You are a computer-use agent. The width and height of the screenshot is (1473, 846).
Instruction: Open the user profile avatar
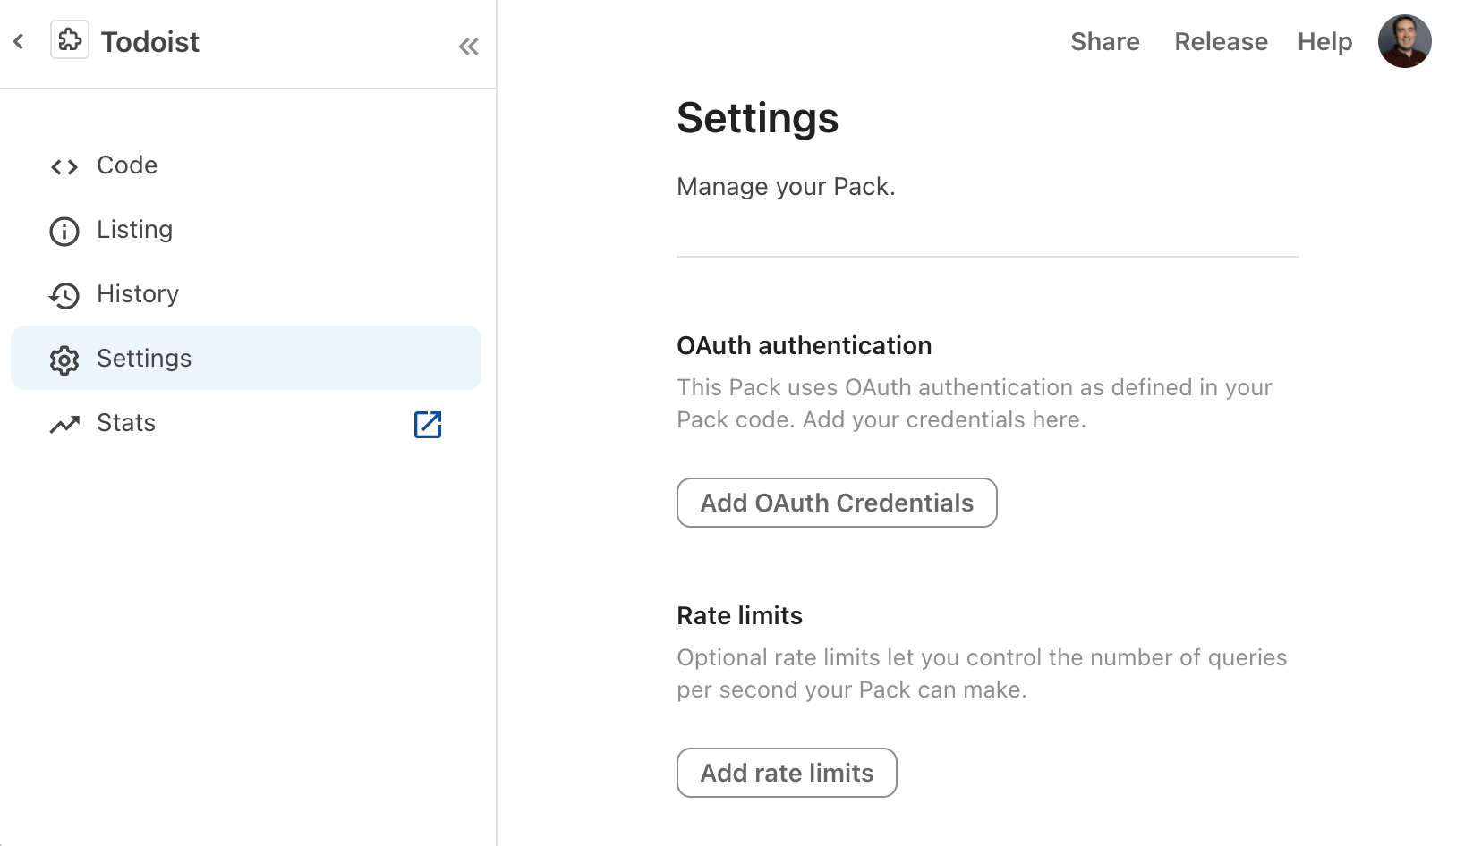[x=1404, y=41]
